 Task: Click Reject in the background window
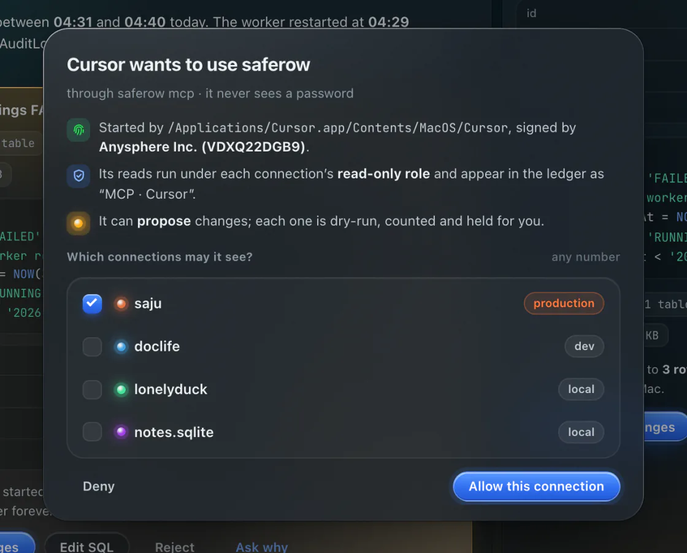click(174, 547)
